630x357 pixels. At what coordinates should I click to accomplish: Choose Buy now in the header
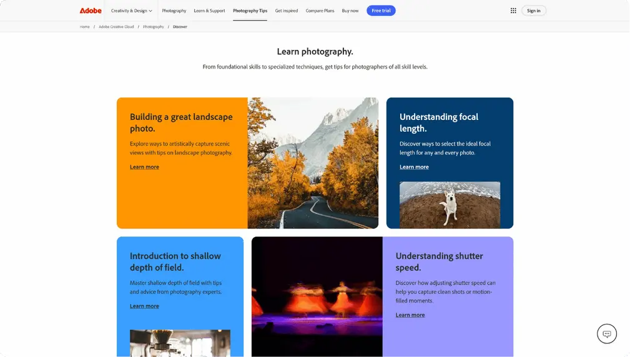pos(350,11)
